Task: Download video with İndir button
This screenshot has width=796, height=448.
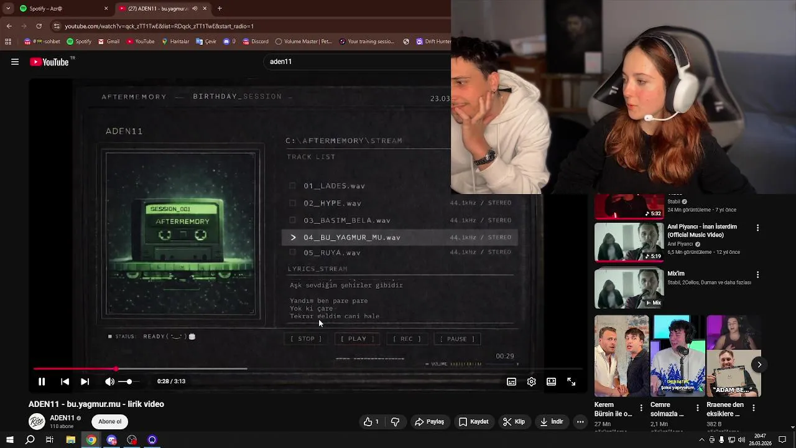Action: 551,421
